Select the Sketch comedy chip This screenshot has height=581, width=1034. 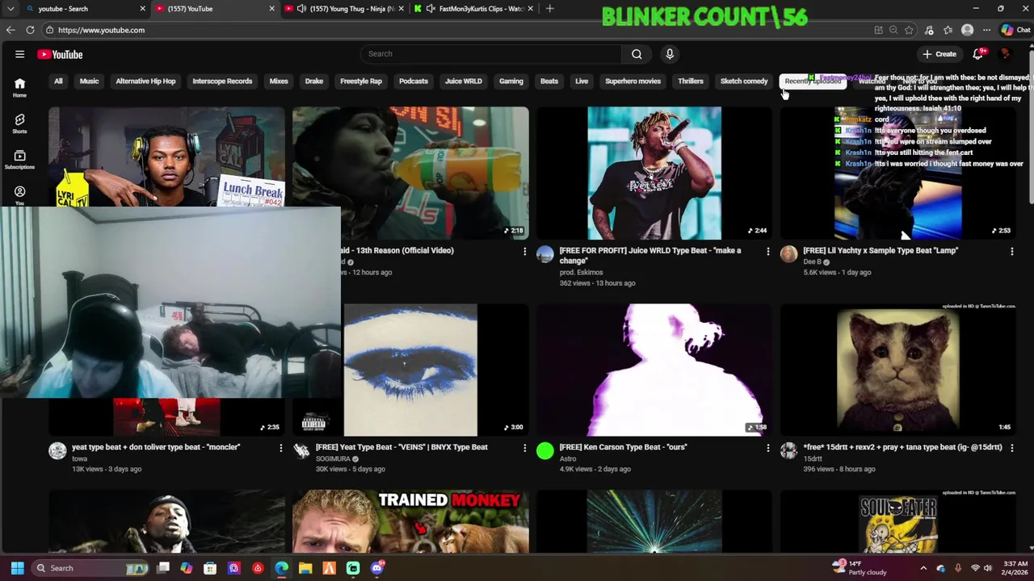click(744, 82)
